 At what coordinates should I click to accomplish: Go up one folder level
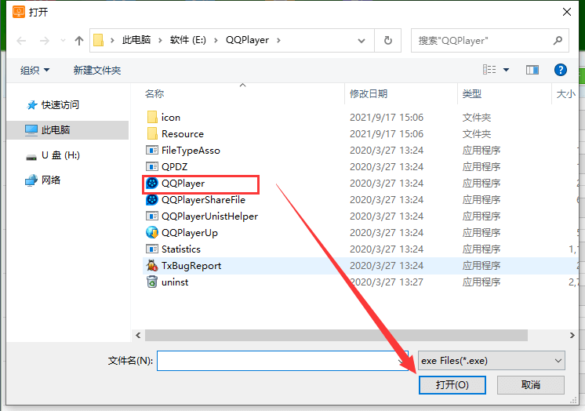point(78,40)
